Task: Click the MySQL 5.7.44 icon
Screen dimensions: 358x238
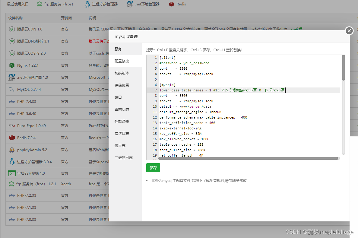Action: [x=12, y=89]
